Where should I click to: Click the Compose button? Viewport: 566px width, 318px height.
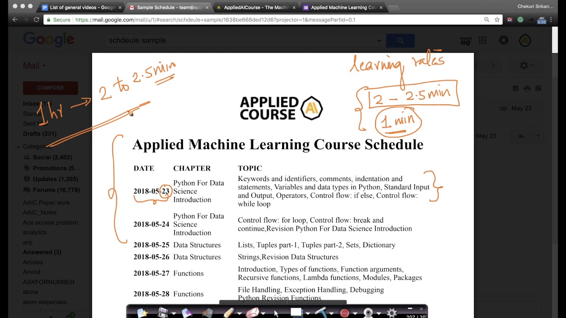click(x=50, y=88)
